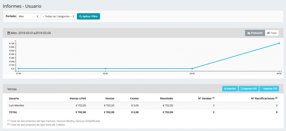Click the Aplicar Filtro search button
Viewport: 286px width, 131px height.
pyautogui.click(x=88, y=16)
